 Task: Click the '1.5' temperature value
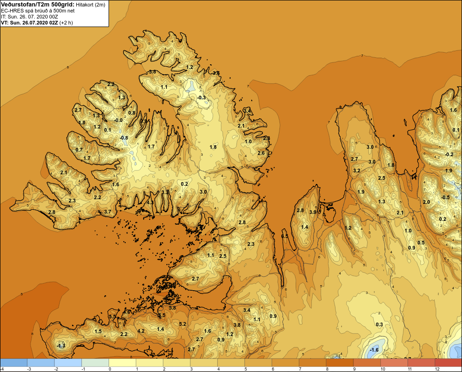[x=98, y=331]
